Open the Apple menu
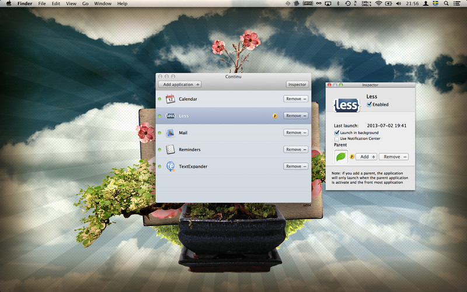The image size is (467, 292). pyautogui.click(x=9, y=4)
